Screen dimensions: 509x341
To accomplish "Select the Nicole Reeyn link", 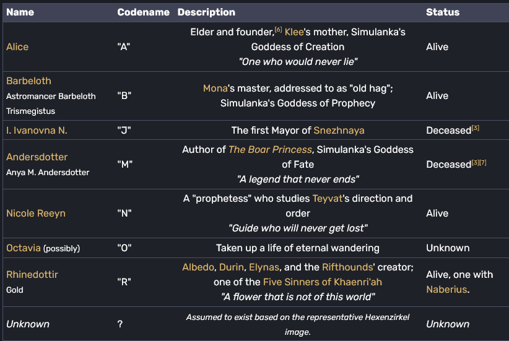I will [x=36, y=214].
